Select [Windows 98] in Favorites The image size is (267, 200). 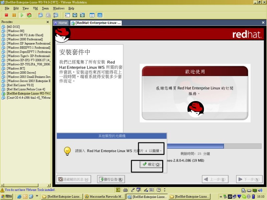tap(15, 31)
